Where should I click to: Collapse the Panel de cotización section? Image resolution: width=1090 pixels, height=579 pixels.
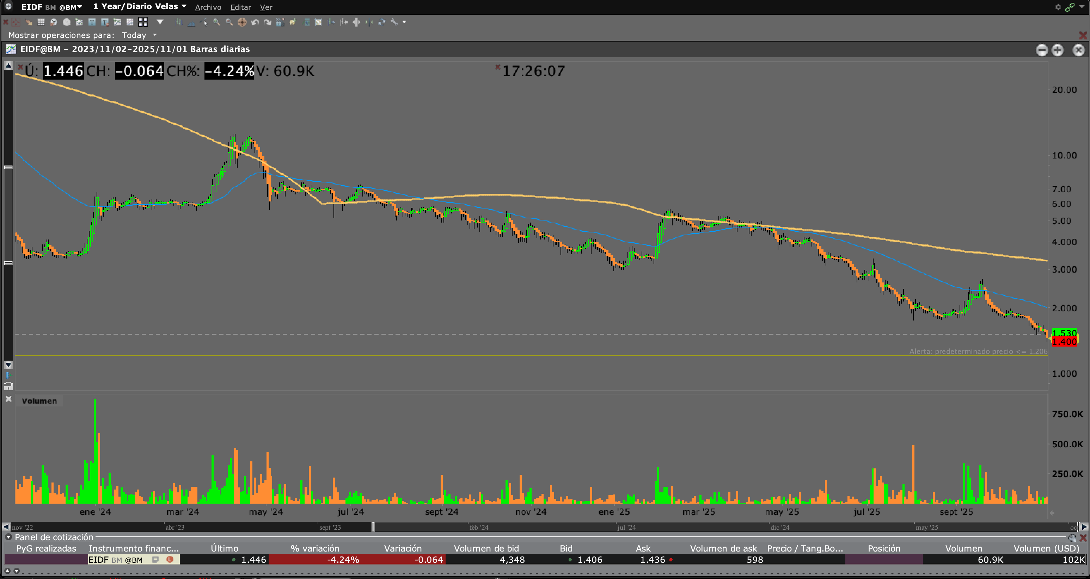pos(8,537)
